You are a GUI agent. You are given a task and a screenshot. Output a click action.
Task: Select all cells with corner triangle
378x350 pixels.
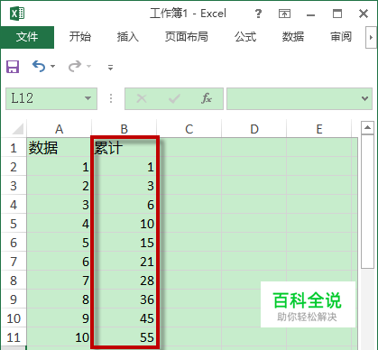(17, 129)
